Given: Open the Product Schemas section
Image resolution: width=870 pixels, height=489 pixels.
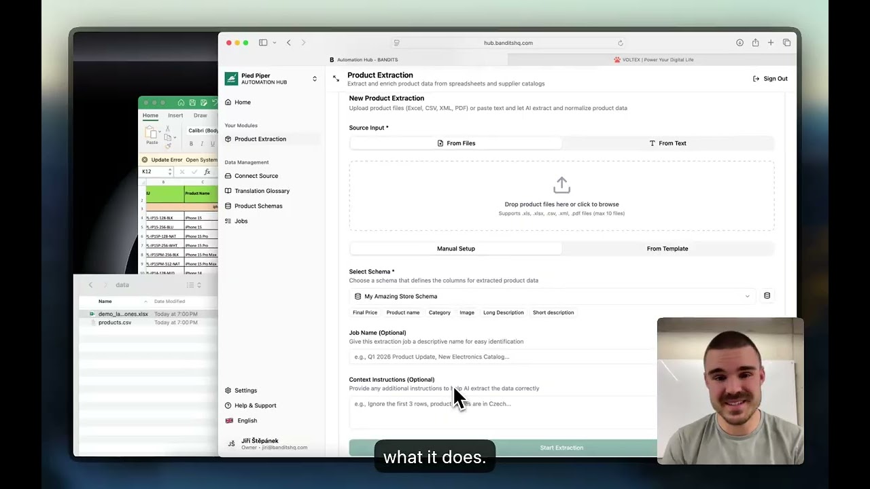Looking at the screenshot, I should click(258, 206).
